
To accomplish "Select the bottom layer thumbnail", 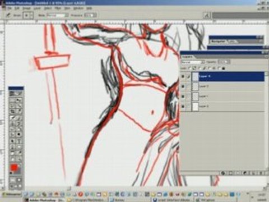I will 195,107.
